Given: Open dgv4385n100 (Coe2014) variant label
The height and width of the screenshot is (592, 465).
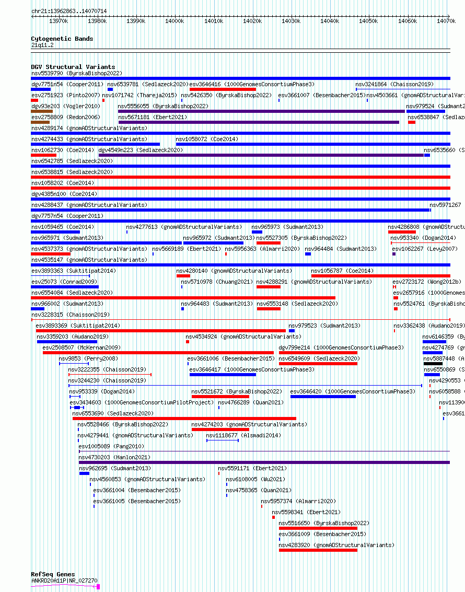Looking at the screenshot, I should click(x=64, y=194).
